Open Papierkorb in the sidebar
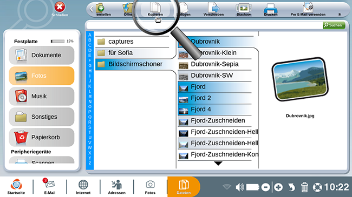This screenshot has width=352, height=197. point(42,137)
